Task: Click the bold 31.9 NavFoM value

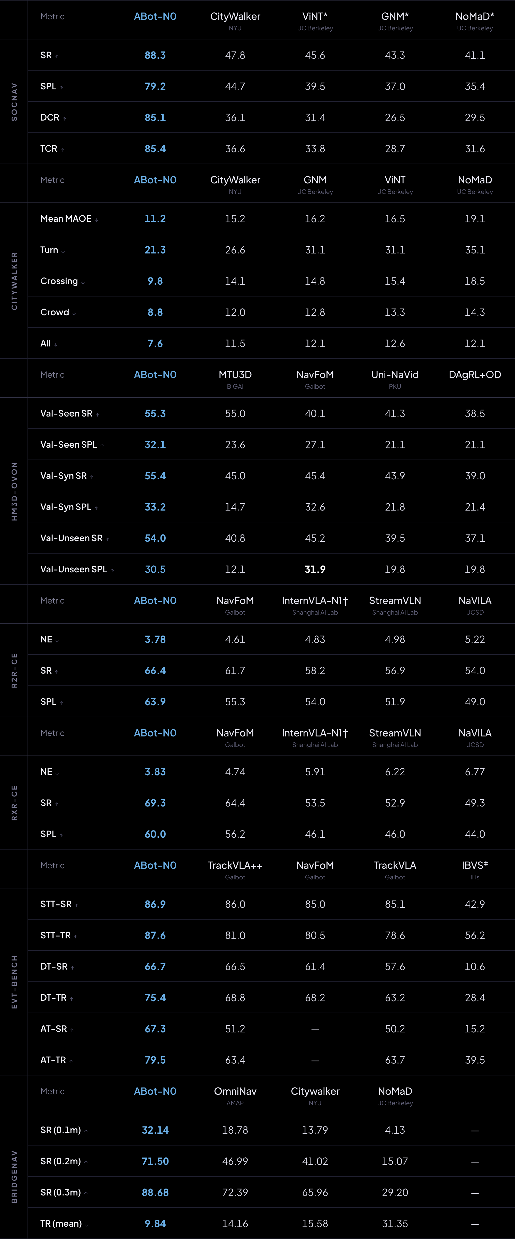Action: (315, 570)
